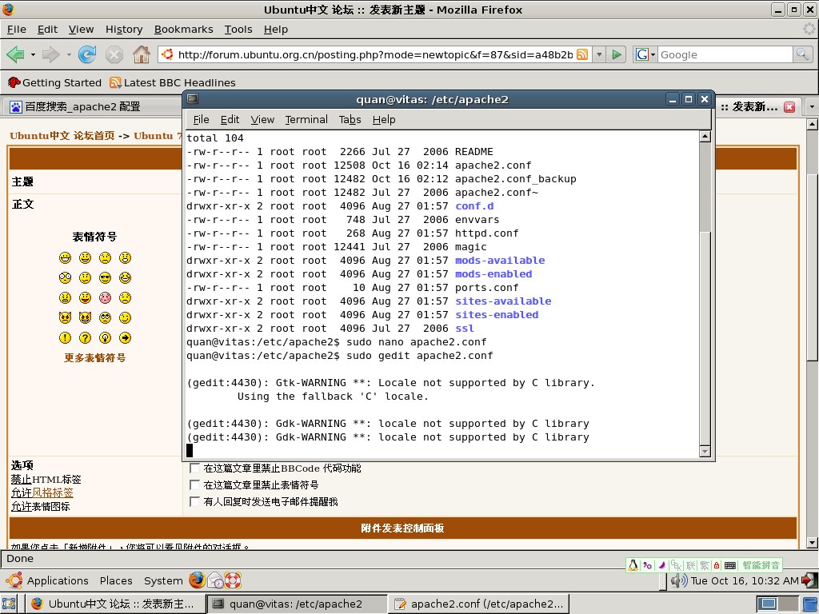Click Firefox Back arrow button

click(16, 54)
